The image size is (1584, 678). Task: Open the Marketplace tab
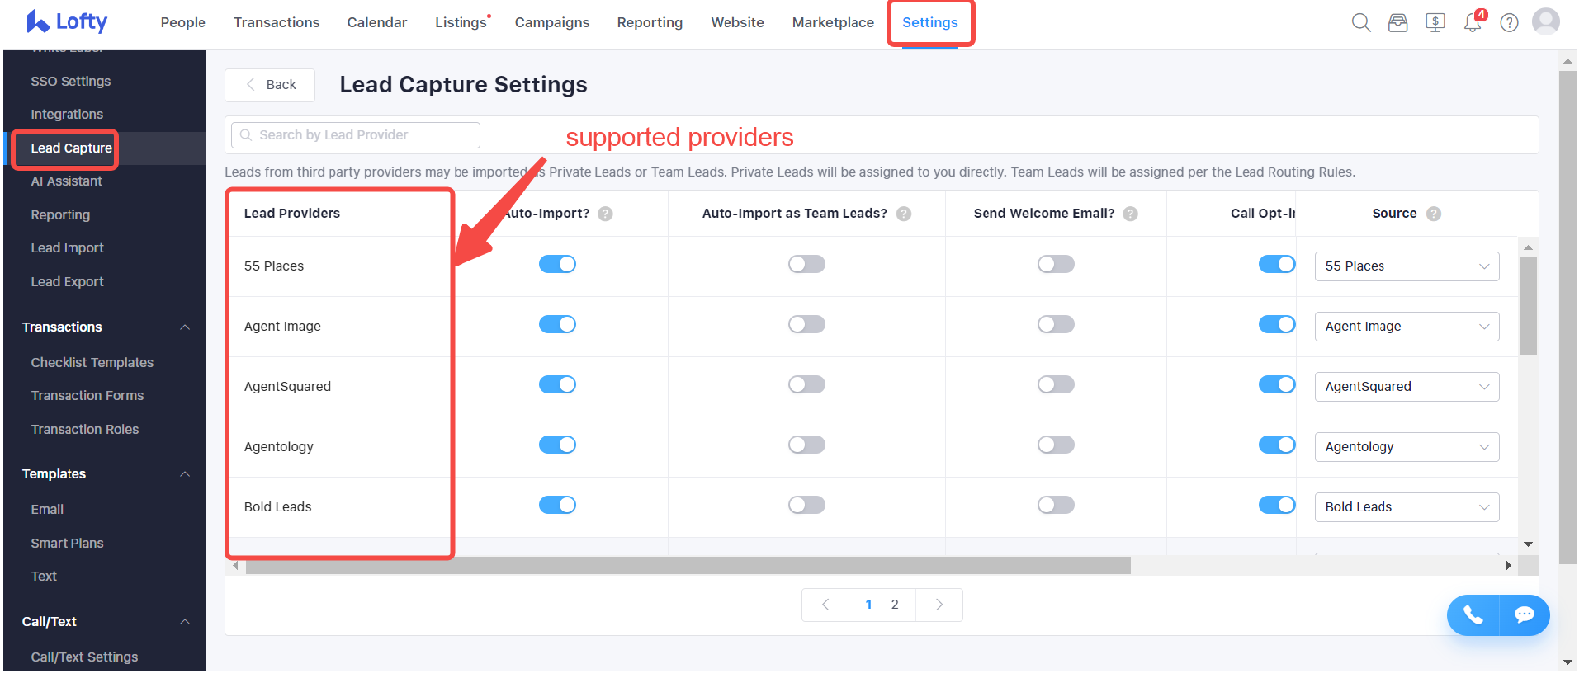833,23
